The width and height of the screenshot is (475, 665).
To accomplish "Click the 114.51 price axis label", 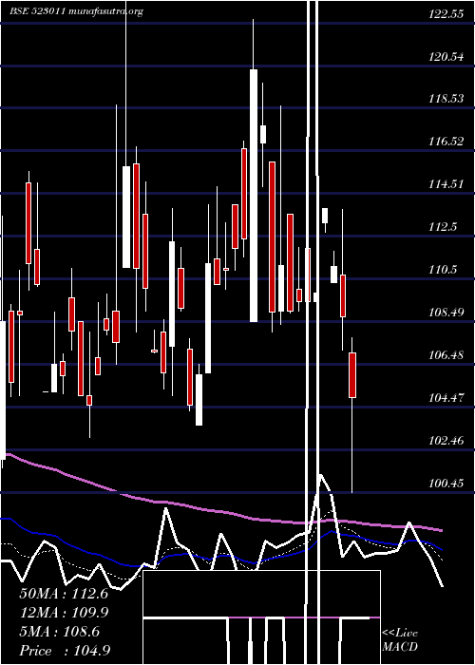I will coord(446,184).
